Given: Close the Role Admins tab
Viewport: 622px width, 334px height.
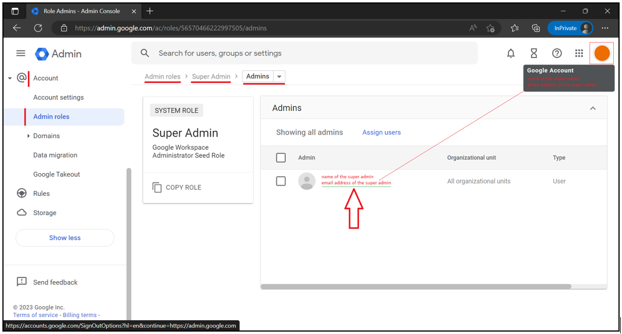Looking at the screenshot, I should point(133,11).
